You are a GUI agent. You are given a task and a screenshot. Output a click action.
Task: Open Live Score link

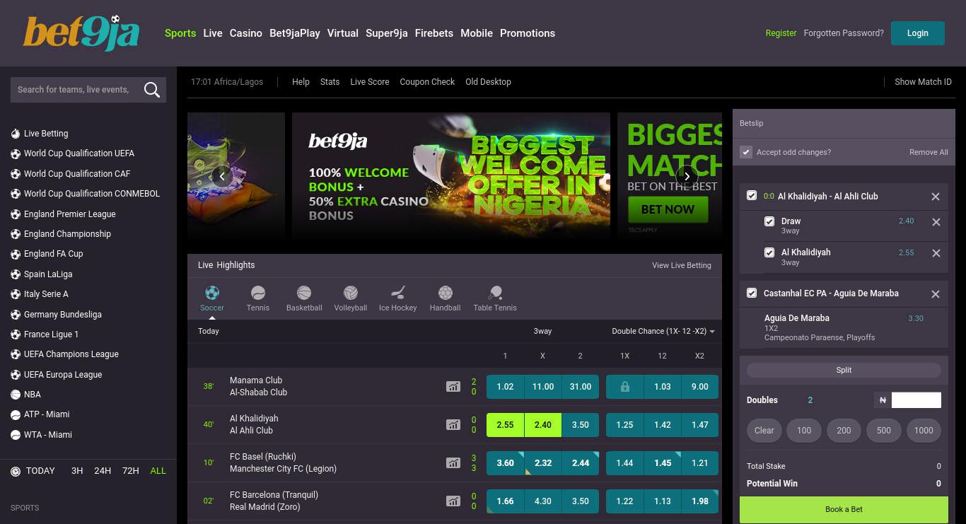coord(370,82)
